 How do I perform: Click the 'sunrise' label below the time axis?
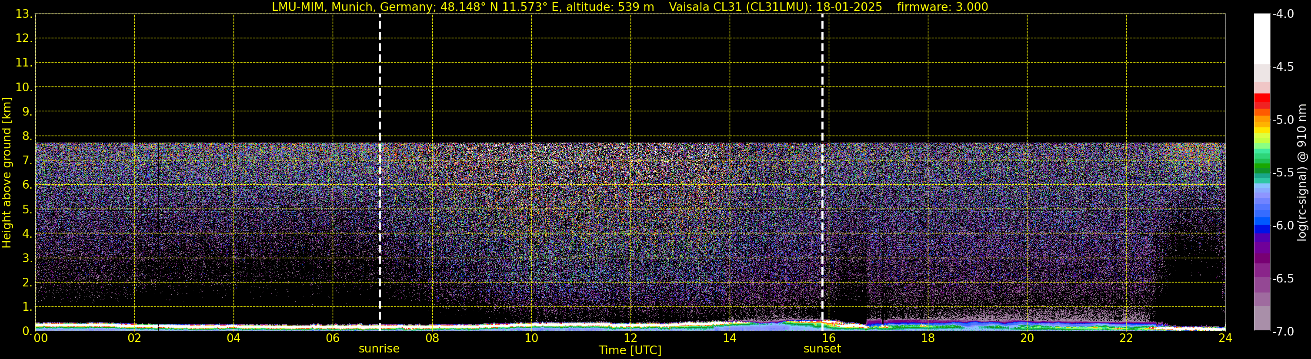click(x=379, y=349)
